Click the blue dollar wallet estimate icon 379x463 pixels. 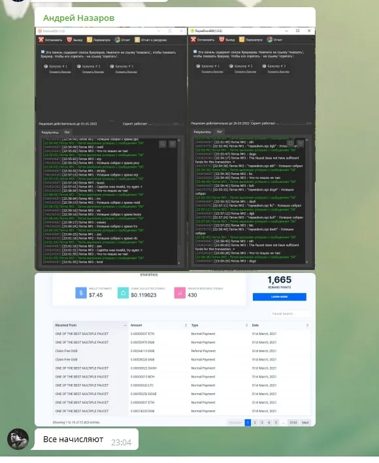[81, 293]
